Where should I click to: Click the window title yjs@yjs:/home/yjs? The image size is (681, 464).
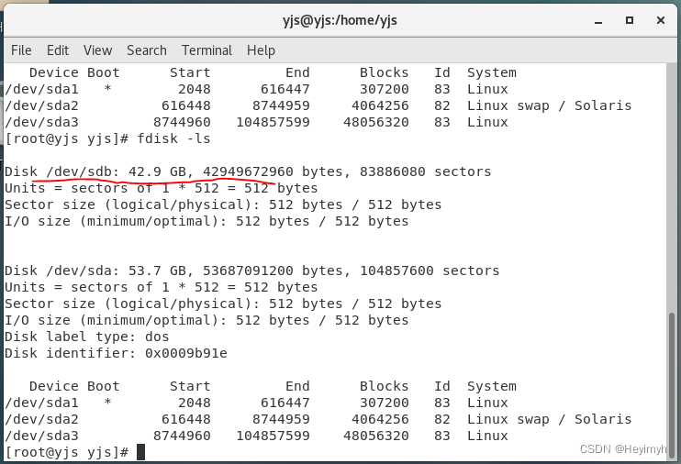(x=340, y=20)
